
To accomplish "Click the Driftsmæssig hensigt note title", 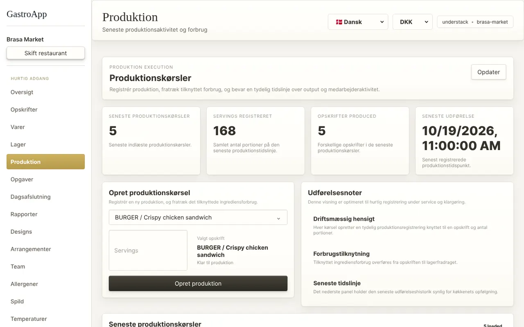I will (344, 219).
